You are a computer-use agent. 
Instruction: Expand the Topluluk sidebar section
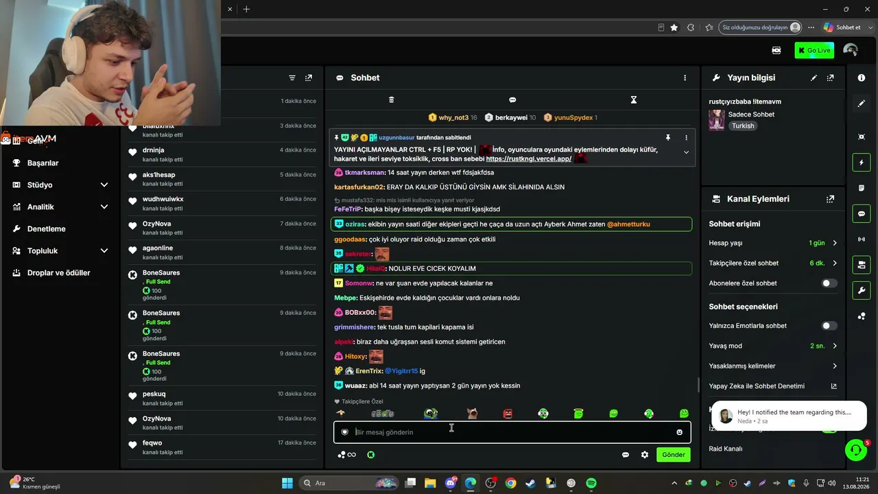click(104, 251)
